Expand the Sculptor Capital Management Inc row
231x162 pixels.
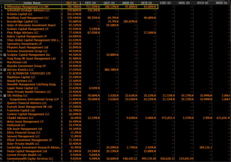pos(5,55)
